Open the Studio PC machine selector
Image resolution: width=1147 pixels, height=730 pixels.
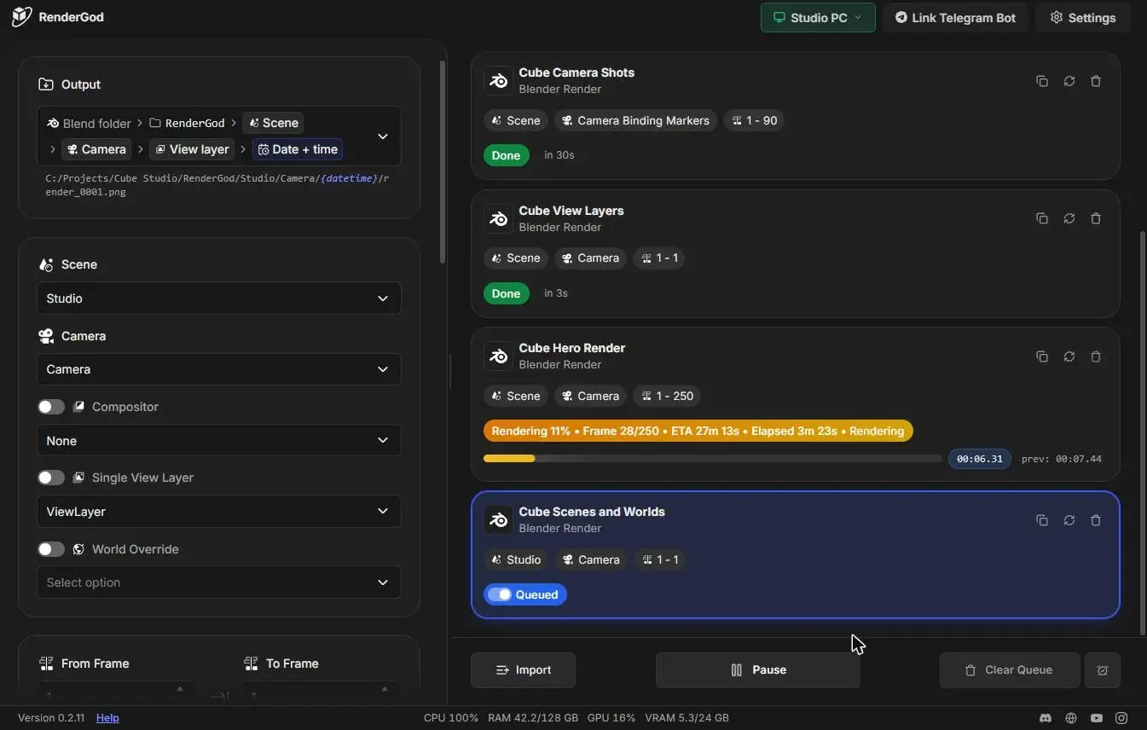point(818,17)
